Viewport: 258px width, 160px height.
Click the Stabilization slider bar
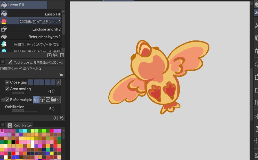coord(24,110)
